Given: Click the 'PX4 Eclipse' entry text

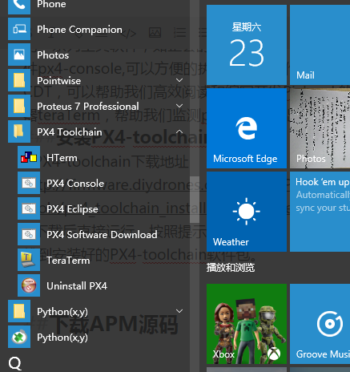Looking at the screenshot, I should (72, 209).
